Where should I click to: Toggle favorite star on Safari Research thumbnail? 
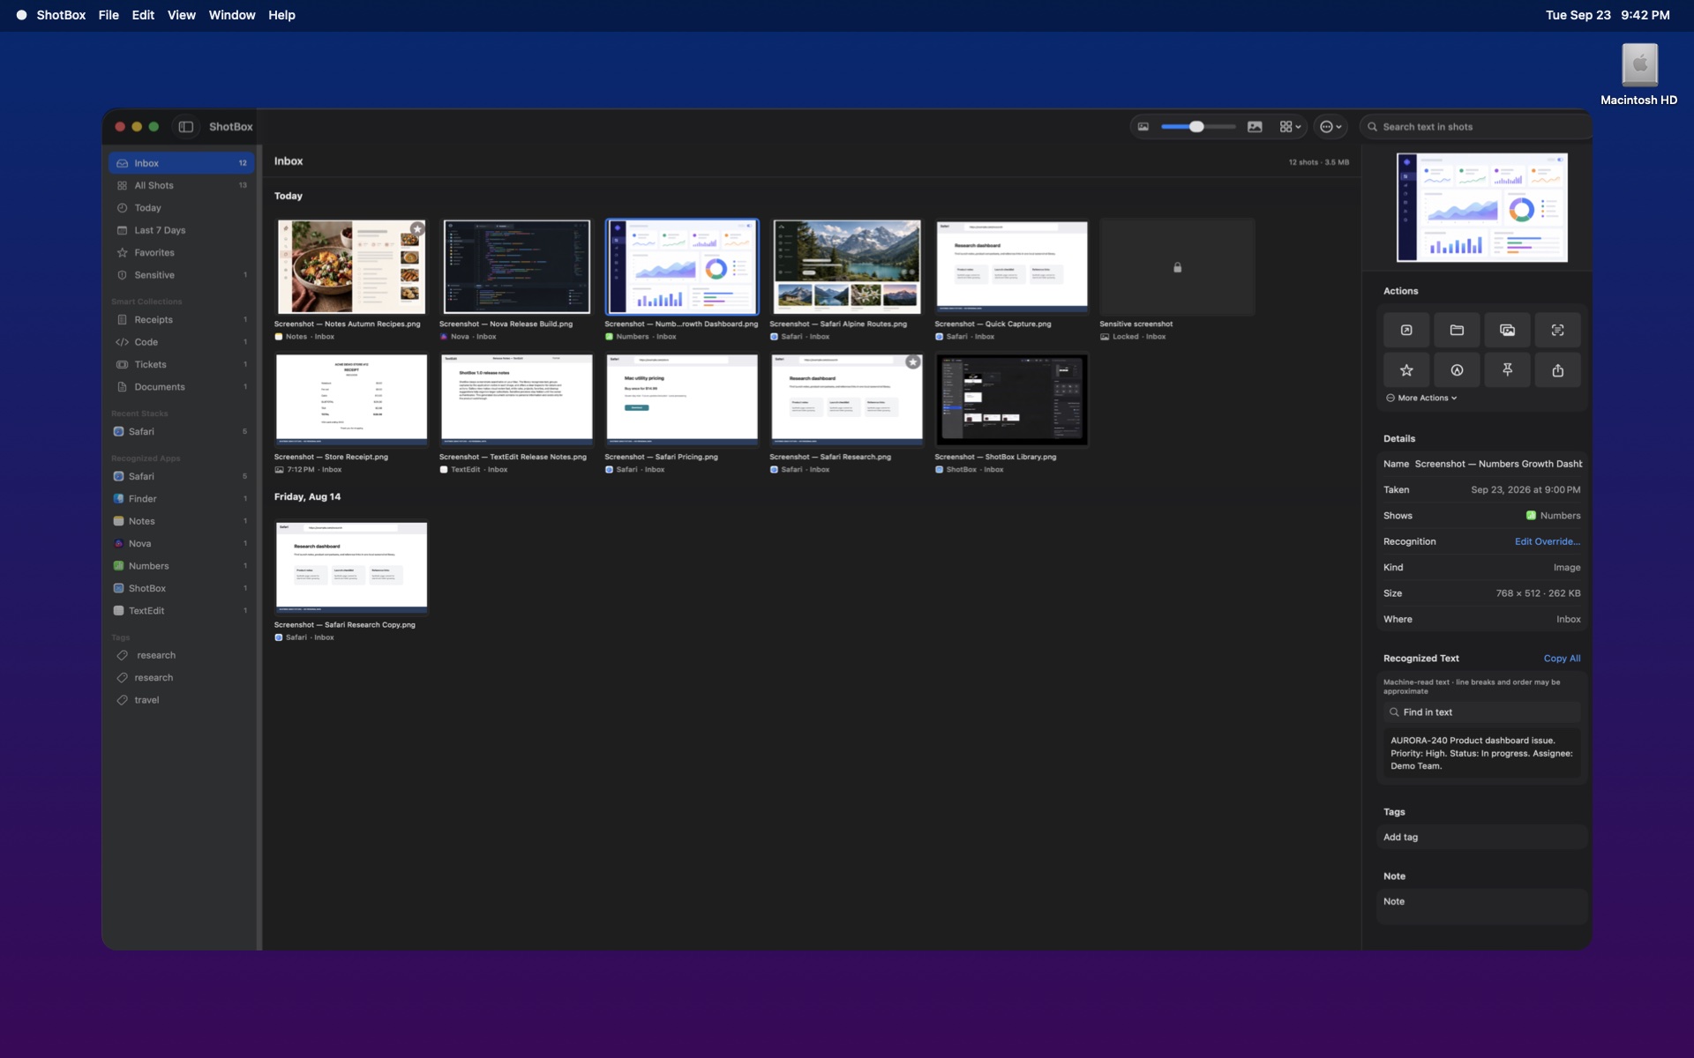913,362
